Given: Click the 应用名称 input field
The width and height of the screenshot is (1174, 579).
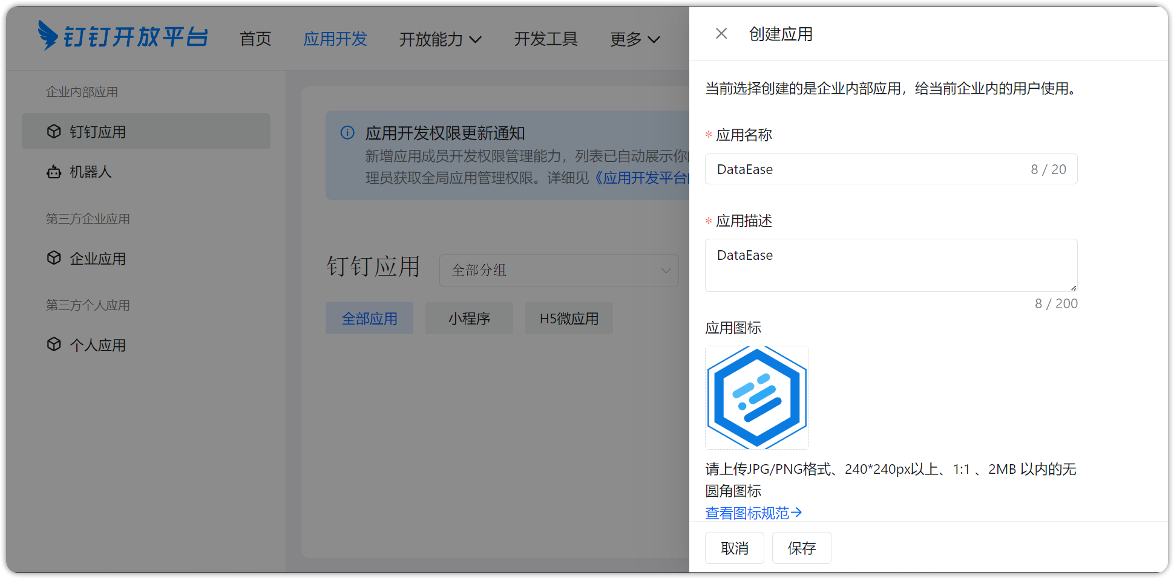Looking at the screenshot, I should coord(891,169).
